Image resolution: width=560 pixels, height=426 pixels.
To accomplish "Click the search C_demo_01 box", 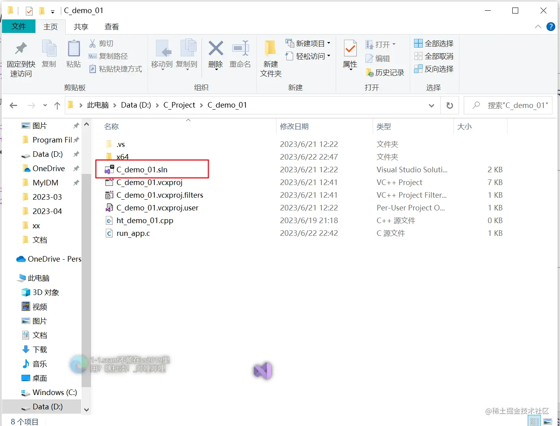I will tap(508, 105).
